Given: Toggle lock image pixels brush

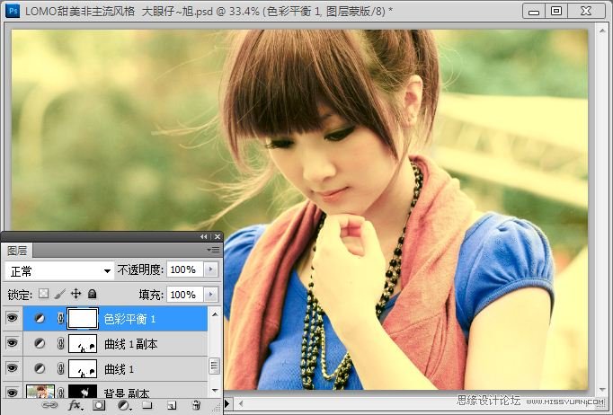Looking at the screenshot, I should [60, 294].
